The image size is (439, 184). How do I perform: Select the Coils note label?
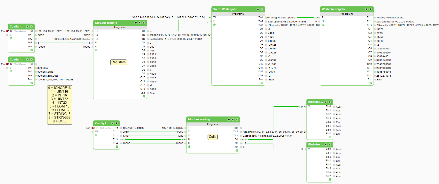point(212,137)
